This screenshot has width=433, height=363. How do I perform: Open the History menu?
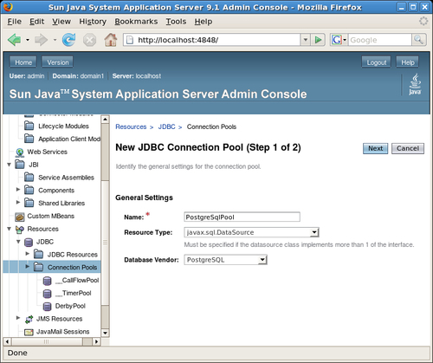(x=93, y=22)
